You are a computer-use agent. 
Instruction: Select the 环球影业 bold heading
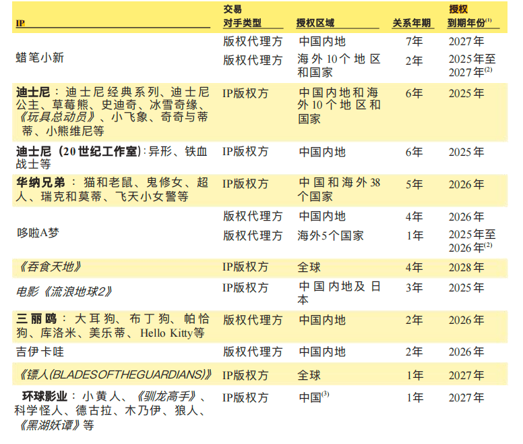44,396
